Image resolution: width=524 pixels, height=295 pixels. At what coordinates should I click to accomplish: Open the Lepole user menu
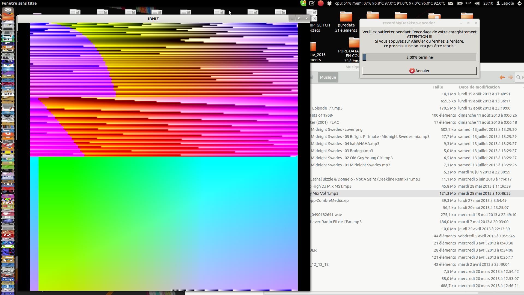coord(505,3)
